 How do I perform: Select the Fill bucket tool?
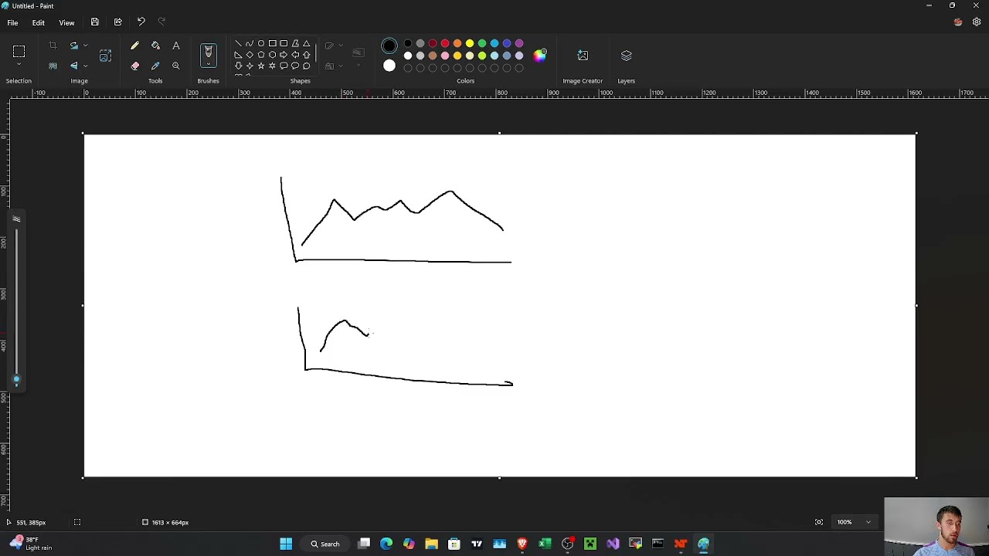[155, 46]
